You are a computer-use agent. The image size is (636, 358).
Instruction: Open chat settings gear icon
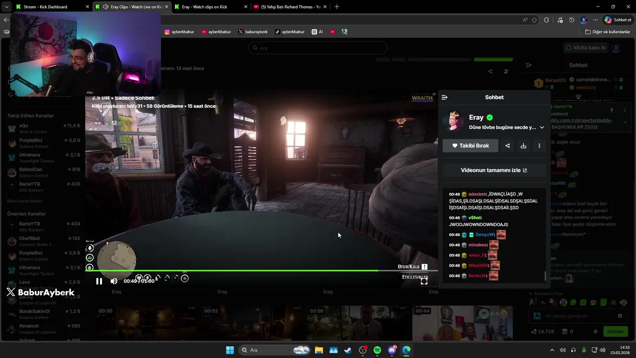point(596,331)
